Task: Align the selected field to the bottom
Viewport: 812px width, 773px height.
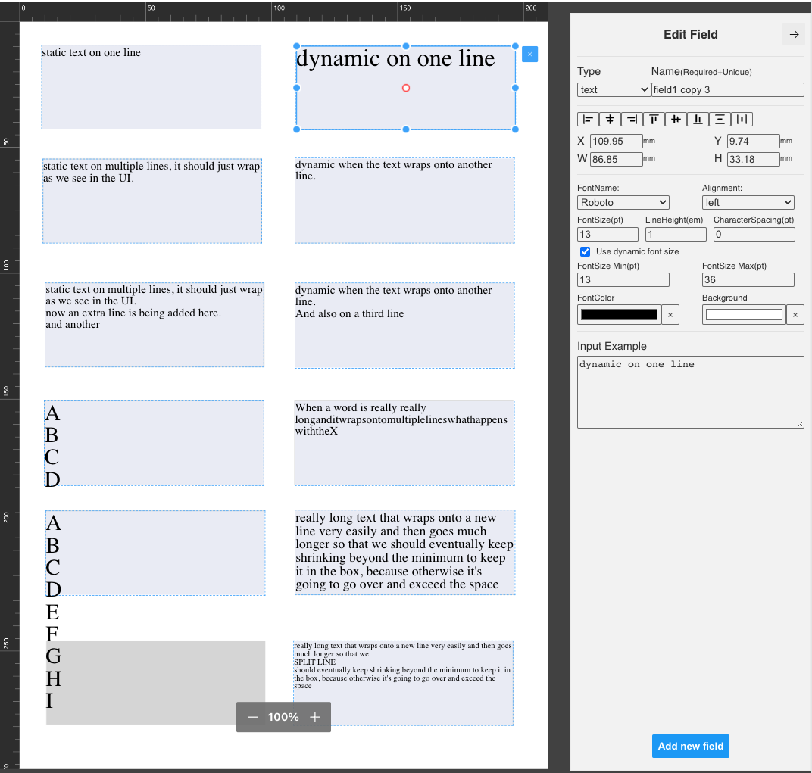Action: [697, 119]
